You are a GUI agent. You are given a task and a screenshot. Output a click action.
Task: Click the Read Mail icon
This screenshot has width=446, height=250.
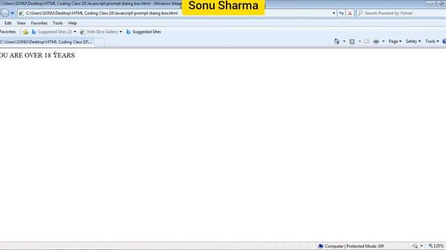click(x=367, y=42)
